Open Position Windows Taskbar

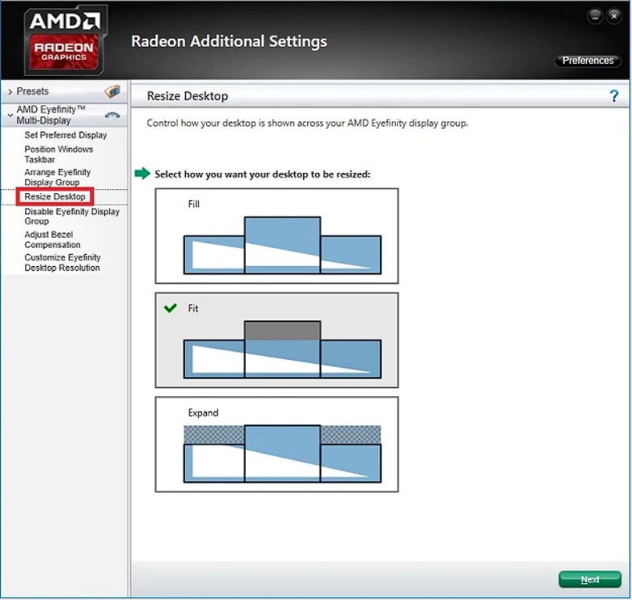59,154
